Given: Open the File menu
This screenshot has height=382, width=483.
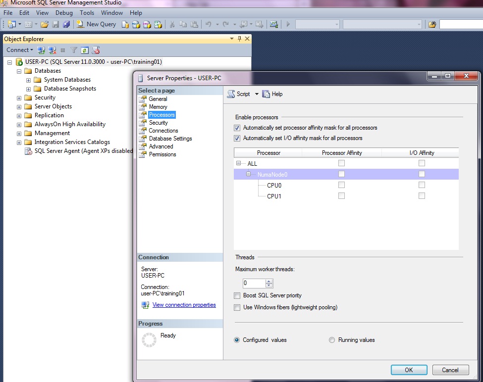Looking at the screenshot, I should (x=8, y=12).
